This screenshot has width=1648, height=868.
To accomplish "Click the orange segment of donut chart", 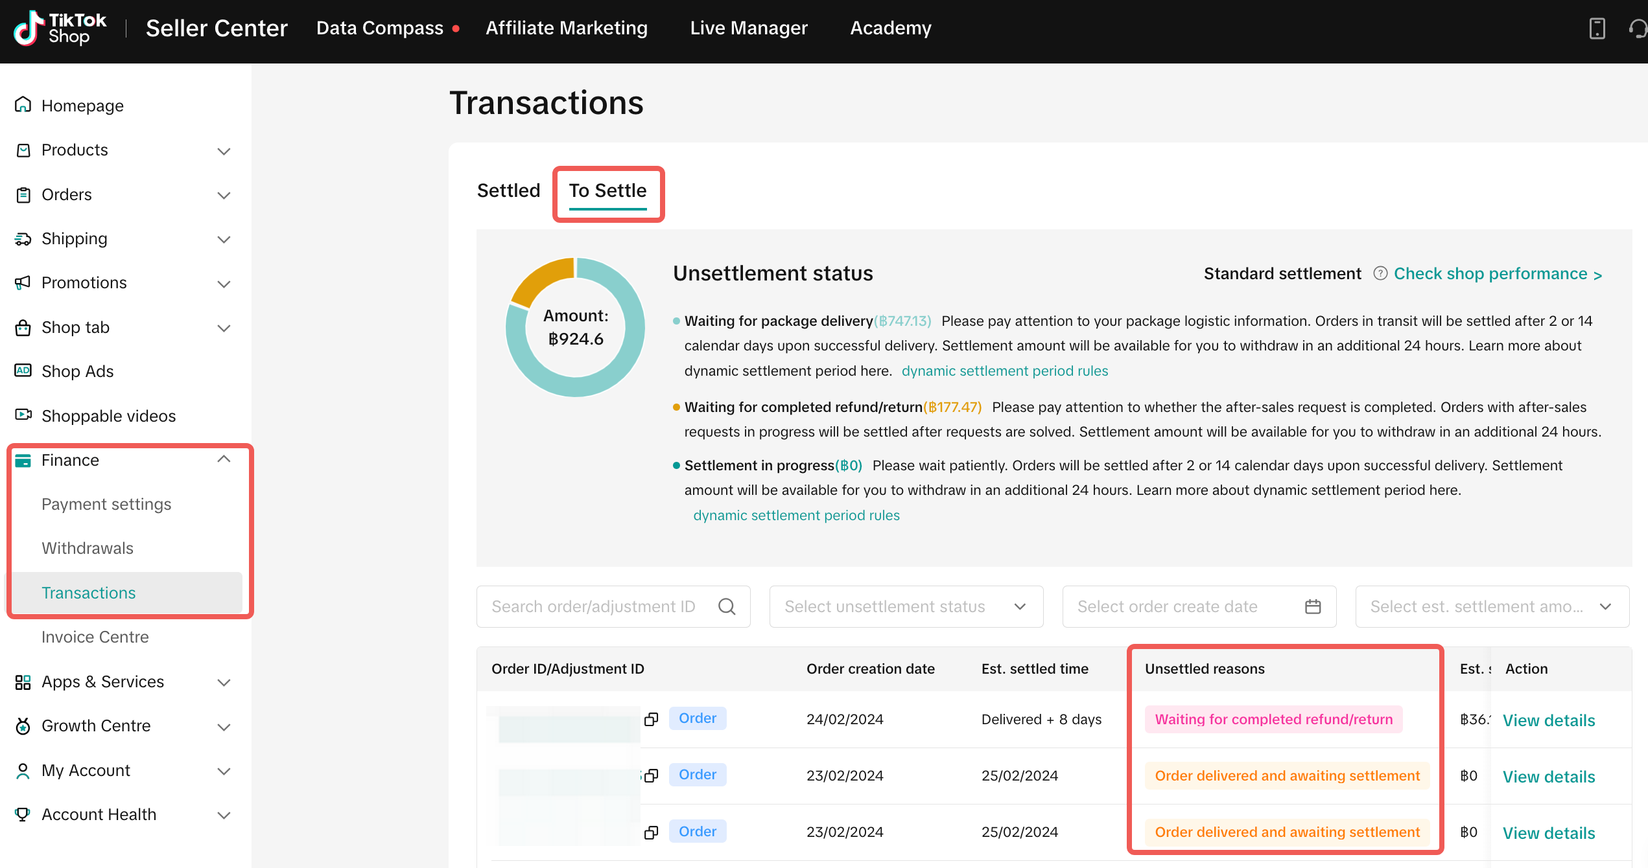I will [543, 279].
